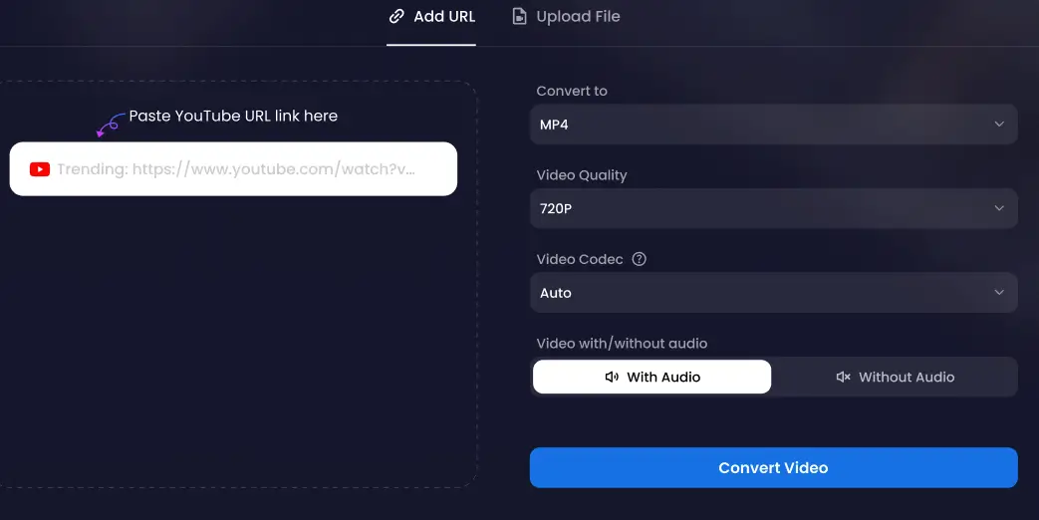Open the Convert to MP4 dropdown

pos(773,125)
